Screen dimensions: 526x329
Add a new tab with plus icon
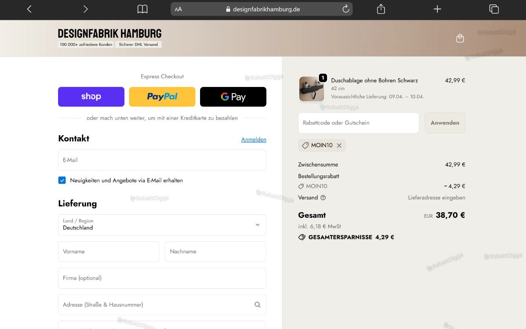coord(437,9)
